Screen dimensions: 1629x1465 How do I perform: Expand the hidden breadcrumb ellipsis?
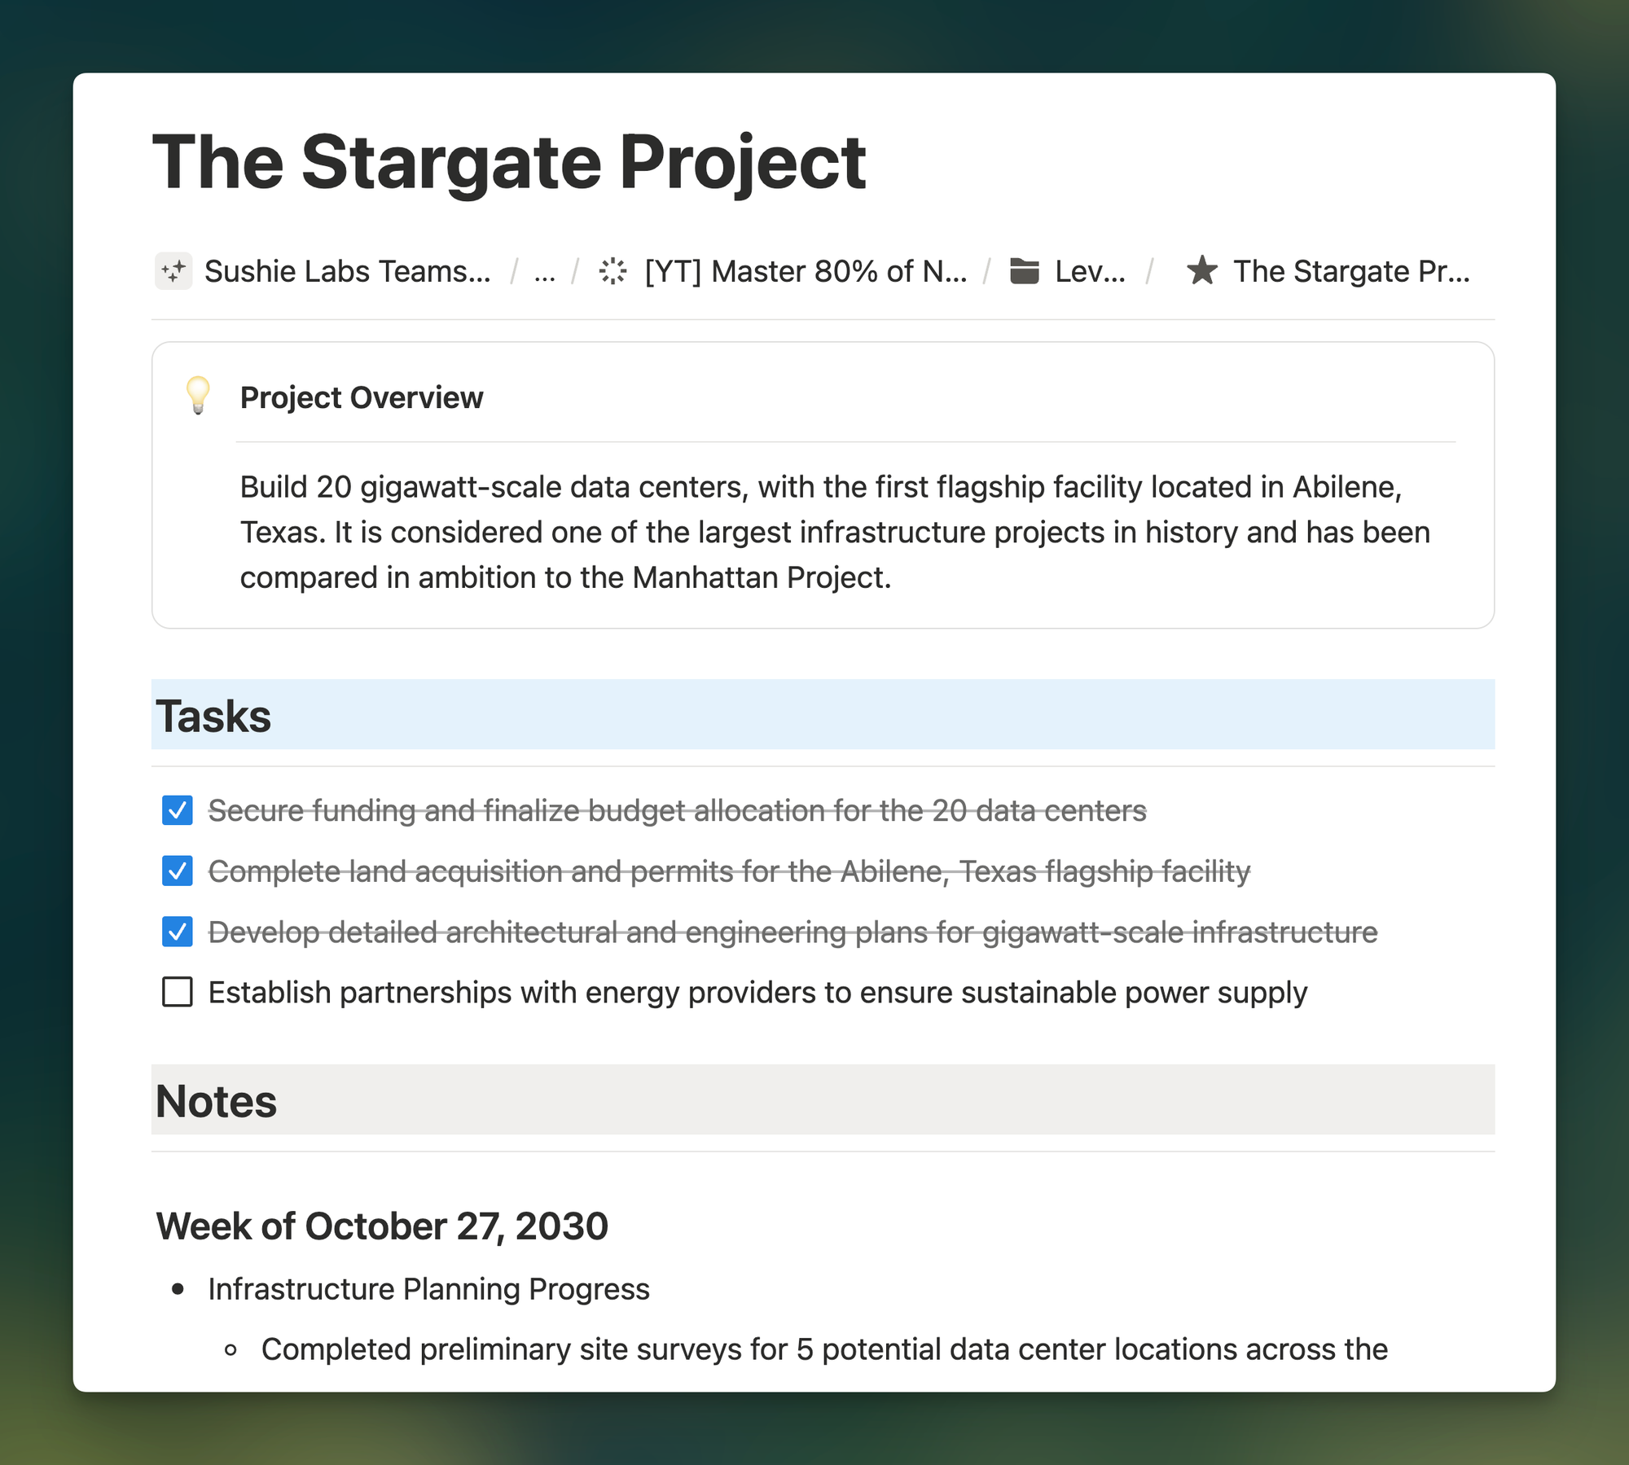coord(544,272)
